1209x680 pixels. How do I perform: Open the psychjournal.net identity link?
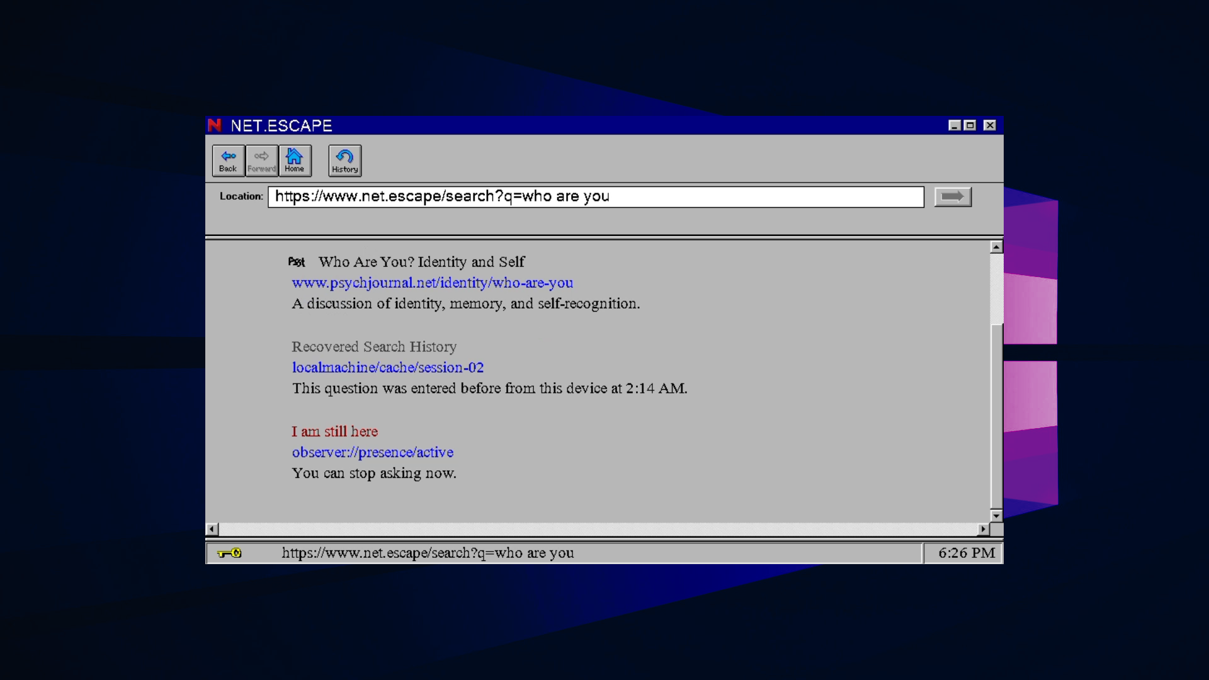(x=432, y=283)
